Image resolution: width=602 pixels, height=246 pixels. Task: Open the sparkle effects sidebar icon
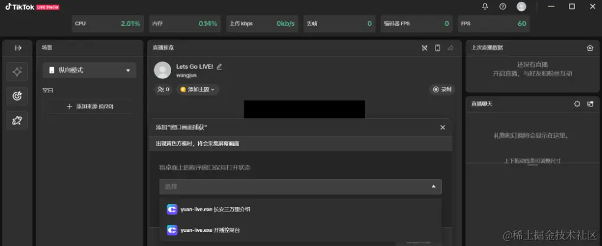(x=17, y=72)
